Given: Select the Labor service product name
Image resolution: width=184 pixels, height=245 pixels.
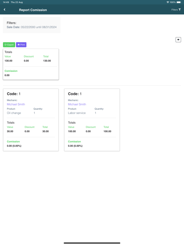Looking at the screenshot, I should pos(77,113).
